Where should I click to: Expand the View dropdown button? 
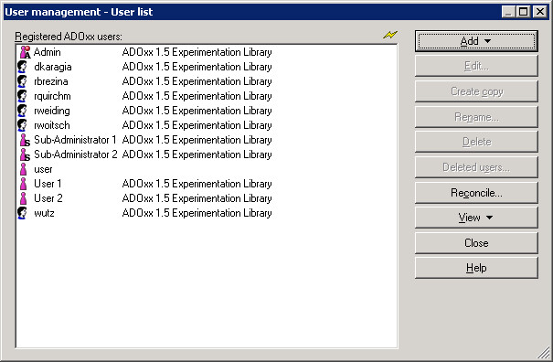tap(476, 218)
